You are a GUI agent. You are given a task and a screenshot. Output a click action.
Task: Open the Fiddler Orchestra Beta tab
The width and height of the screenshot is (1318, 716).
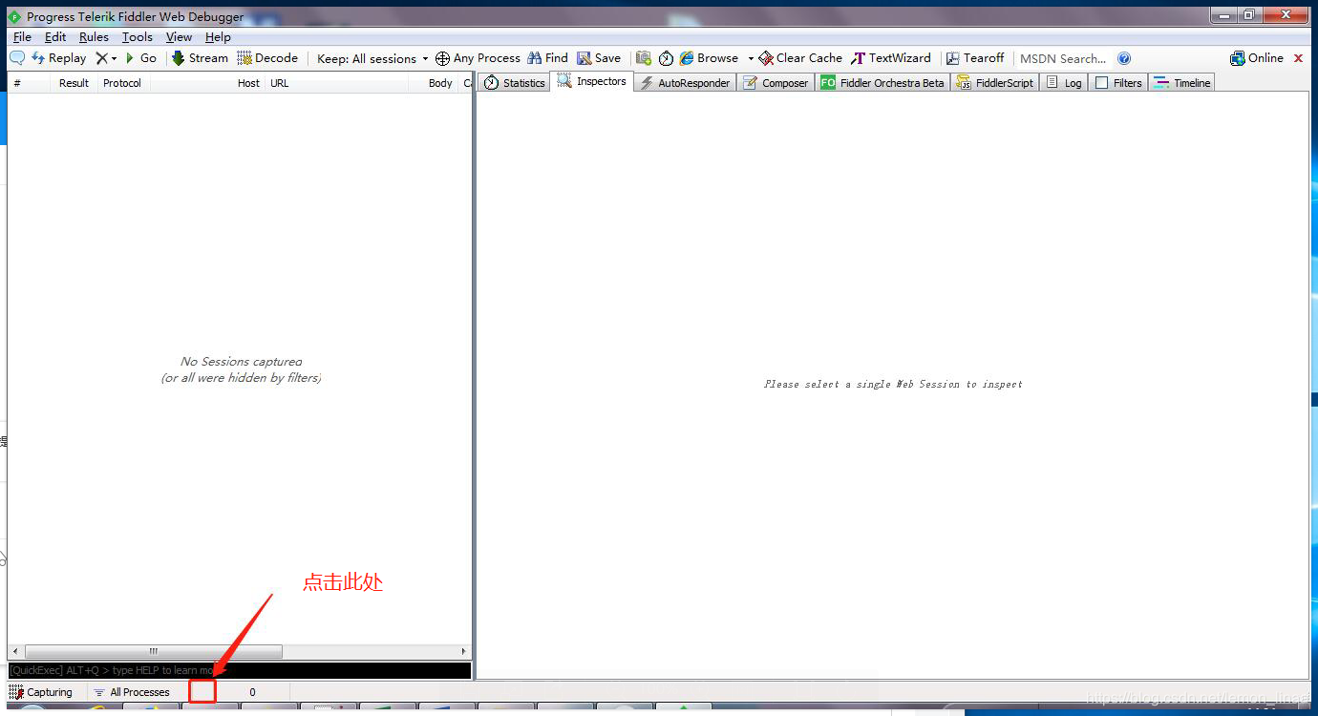coord(882,83)
